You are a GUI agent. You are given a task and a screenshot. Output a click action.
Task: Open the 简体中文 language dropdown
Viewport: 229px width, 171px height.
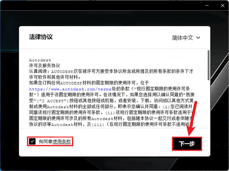pos(186,38)
